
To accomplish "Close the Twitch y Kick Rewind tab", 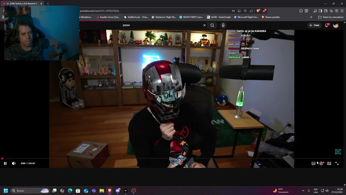I will pos(41,4).
